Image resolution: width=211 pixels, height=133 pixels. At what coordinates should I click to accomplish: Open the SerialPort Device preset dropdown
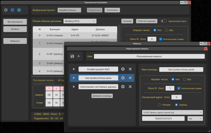pos(69,10)
